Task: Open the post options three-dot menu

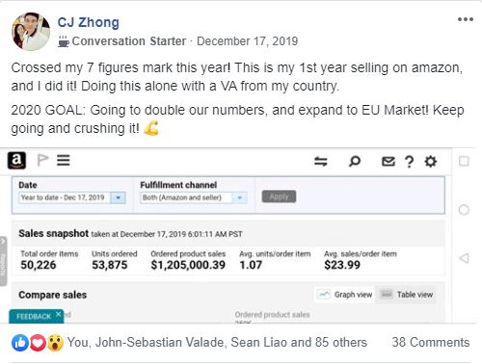Action: 466,19
